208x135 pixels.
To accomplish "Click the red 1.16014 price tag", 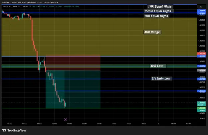I will pyautogui.click(x=201, y=54).
